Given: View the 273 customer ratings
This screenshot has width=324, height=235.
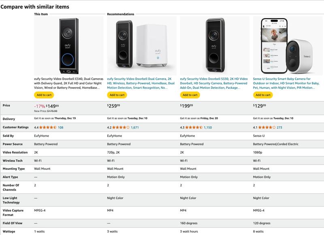Looking at the screenshot, I should pyautogui.click(x=279, y=127).
